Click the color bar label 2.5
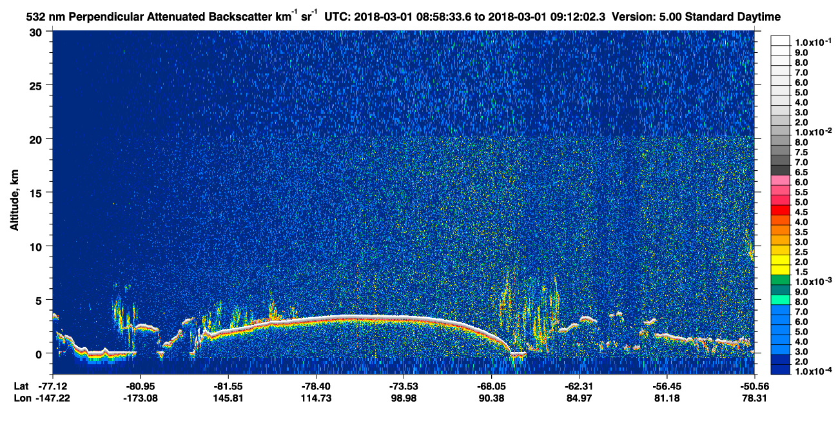838x430 pixels. 801,251
